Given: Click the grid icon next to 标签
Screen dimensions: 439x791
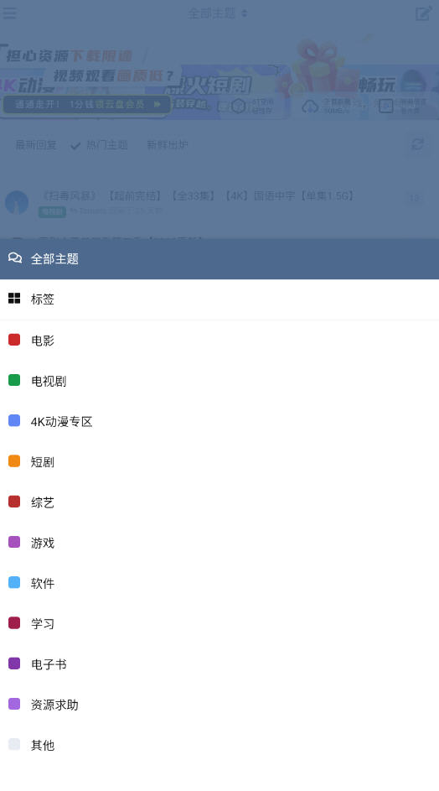Looking at the screenshot, I should pos(14,298).
